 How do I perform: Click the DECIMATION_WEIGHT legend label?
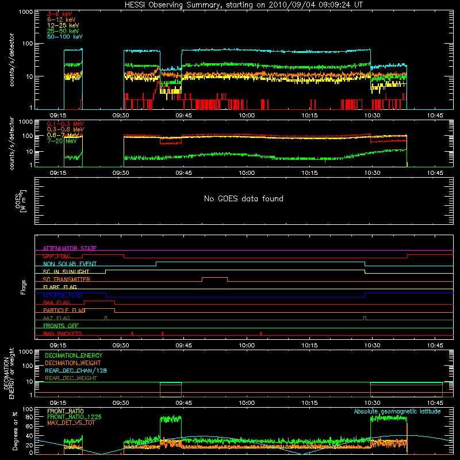pos(73,363)
